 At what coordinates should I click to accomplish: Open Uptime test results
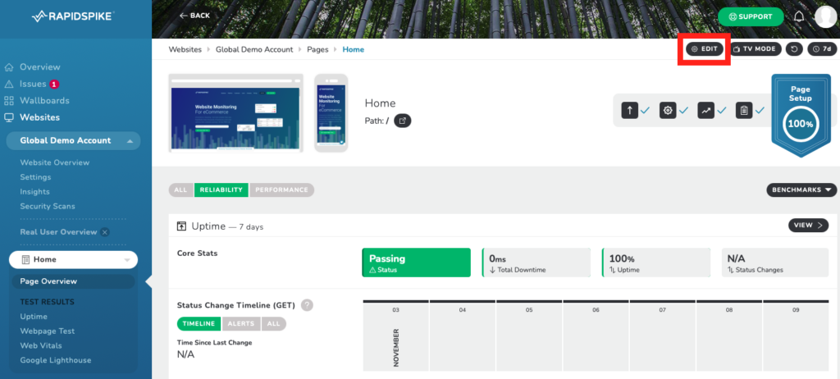(x=34, y=317)
